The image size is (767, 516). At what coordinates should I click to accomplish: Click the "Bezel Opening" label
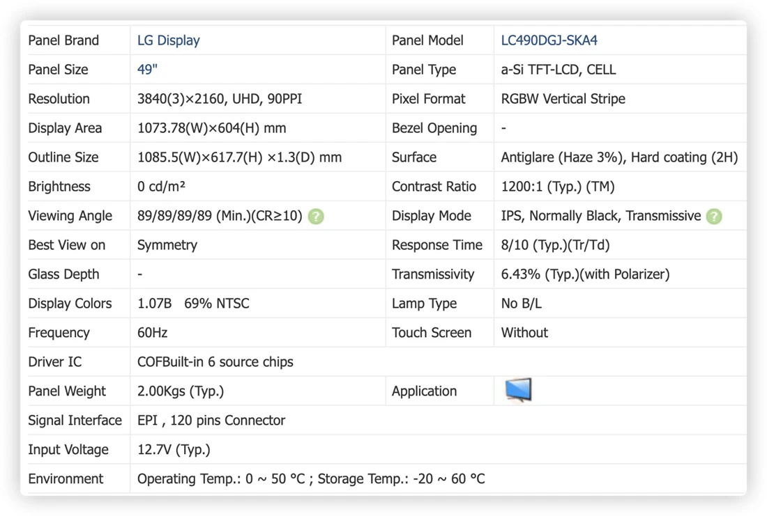point(434,129)
